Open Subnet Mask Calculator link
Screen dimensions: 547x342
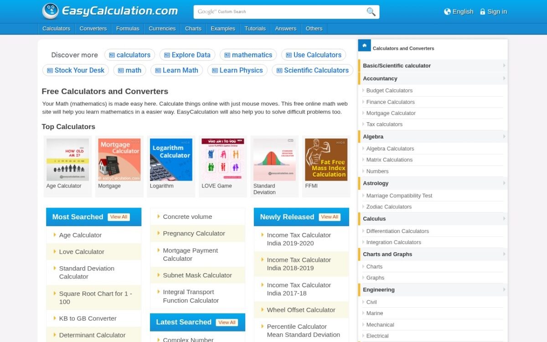point(197,275)
